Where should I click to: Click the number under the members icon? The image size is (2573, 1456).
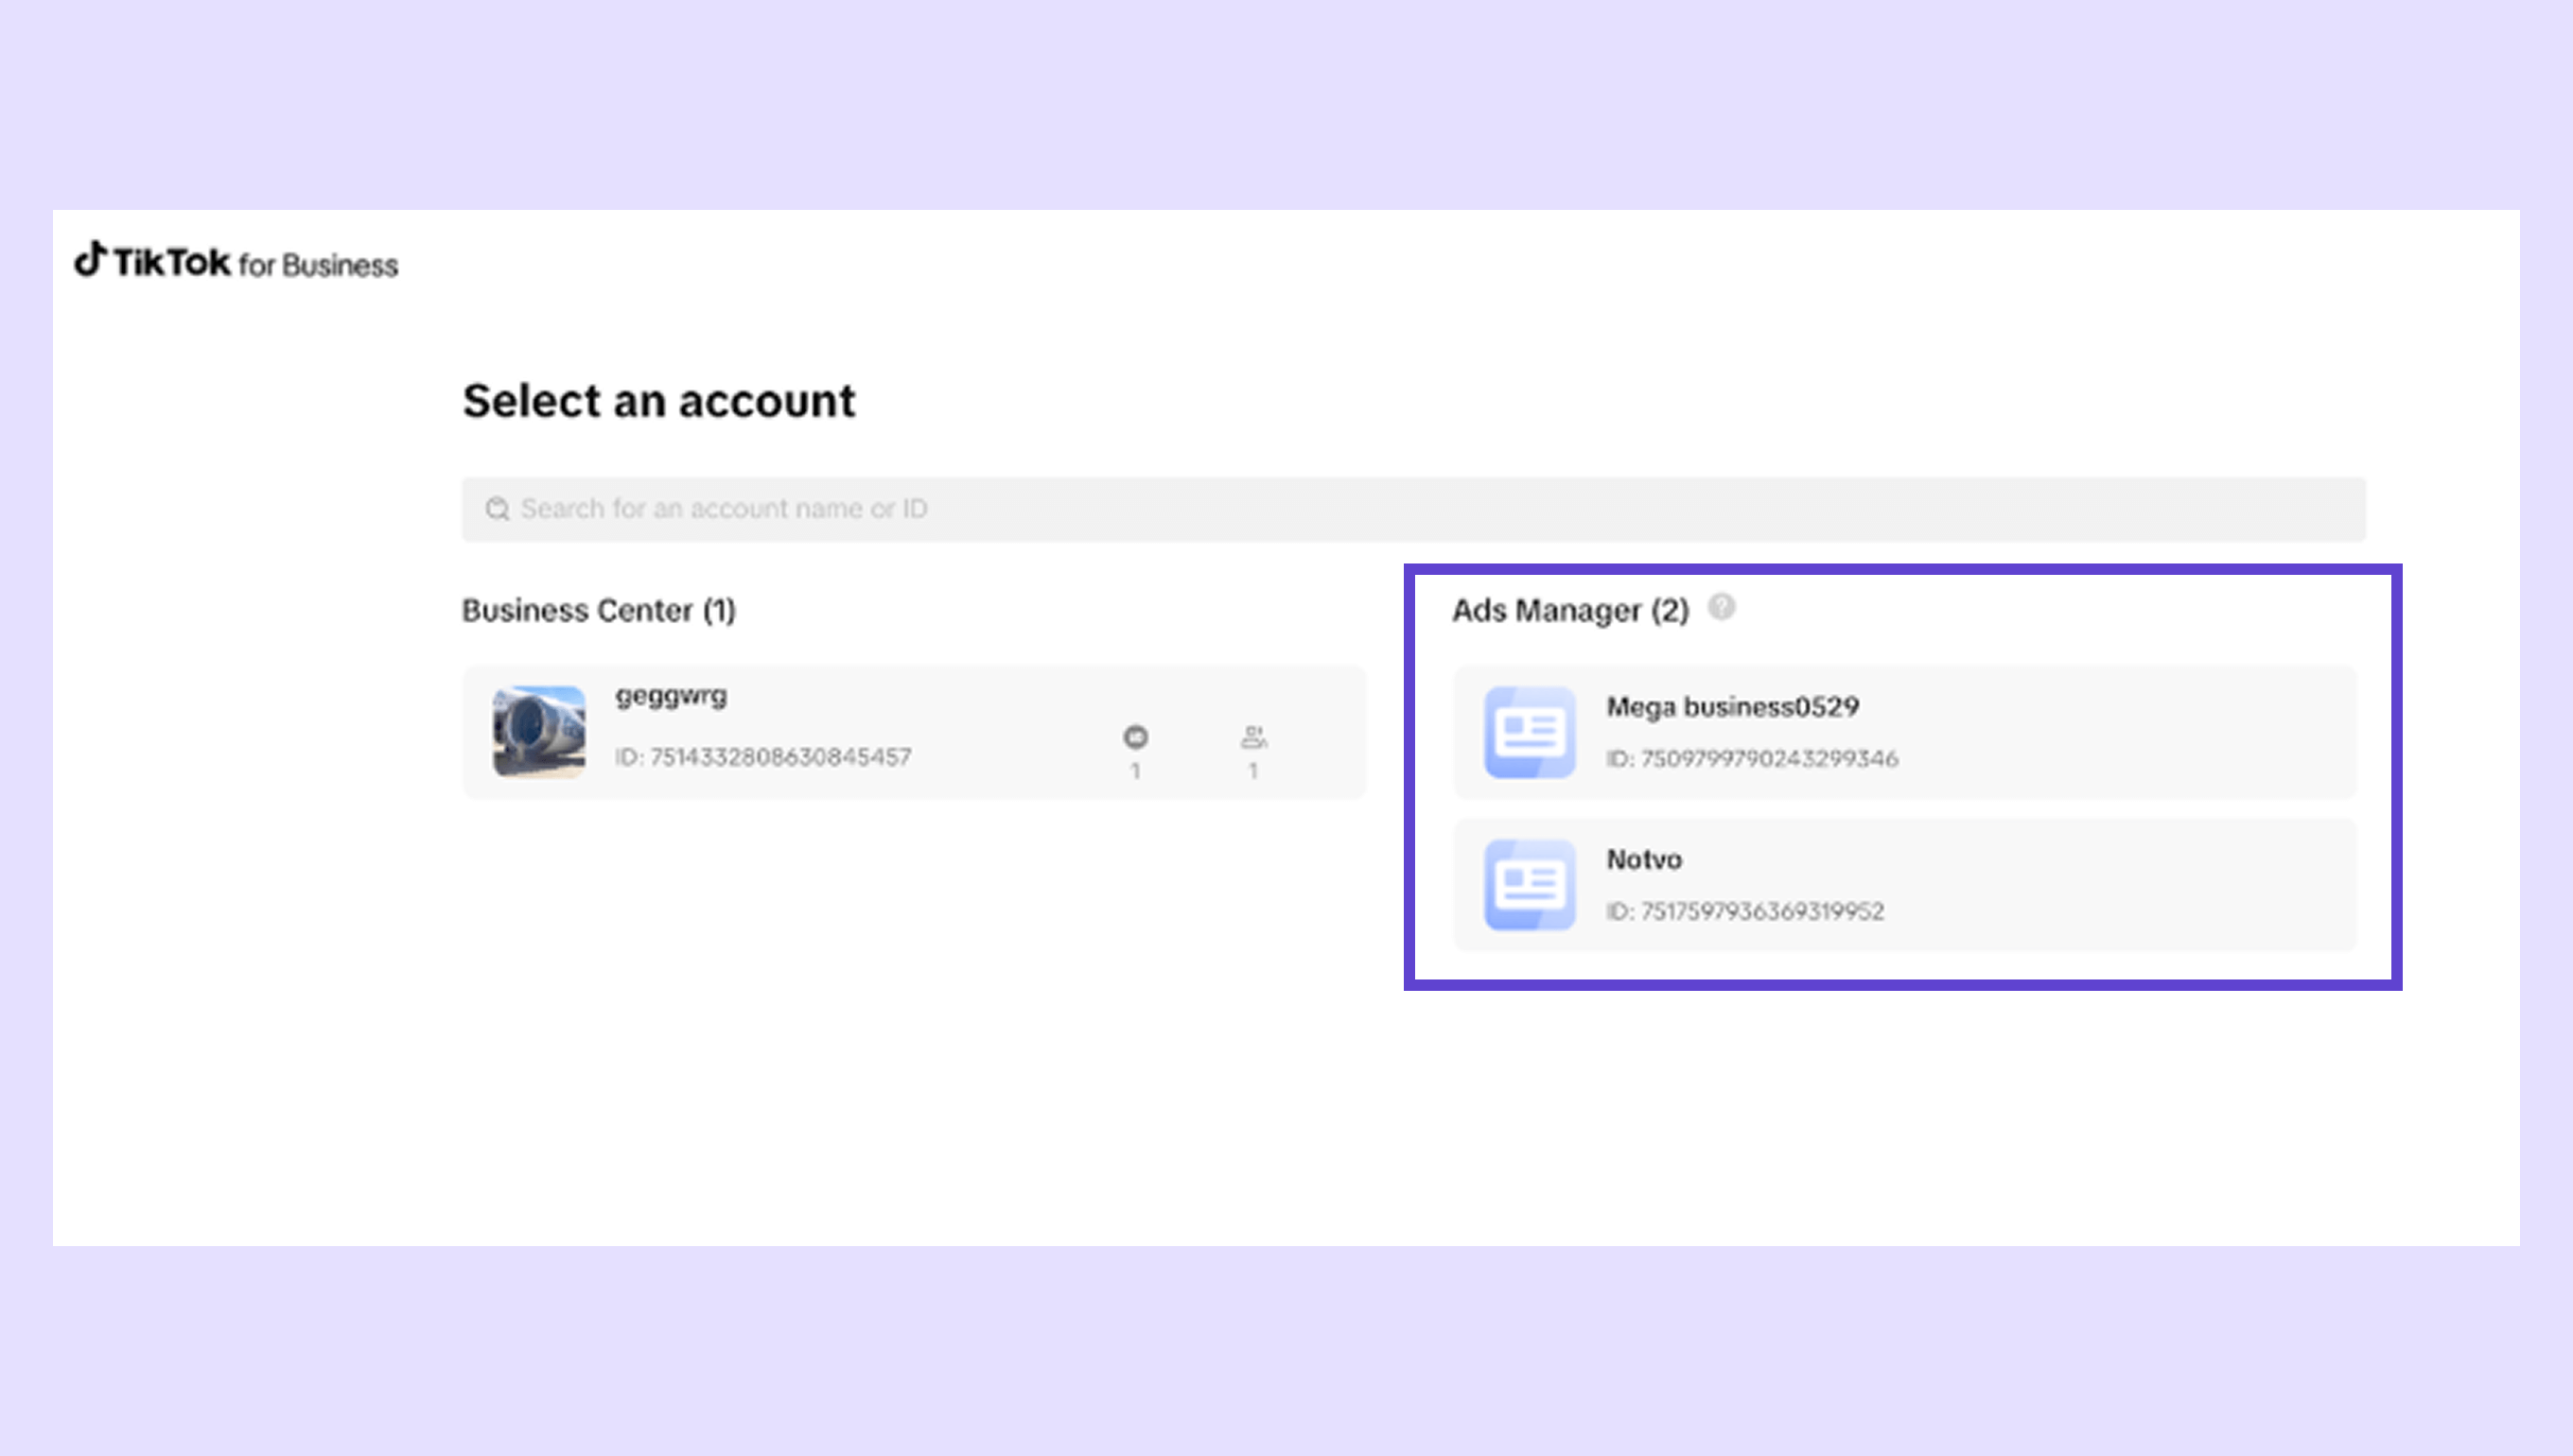click(x=1252, y=771)
